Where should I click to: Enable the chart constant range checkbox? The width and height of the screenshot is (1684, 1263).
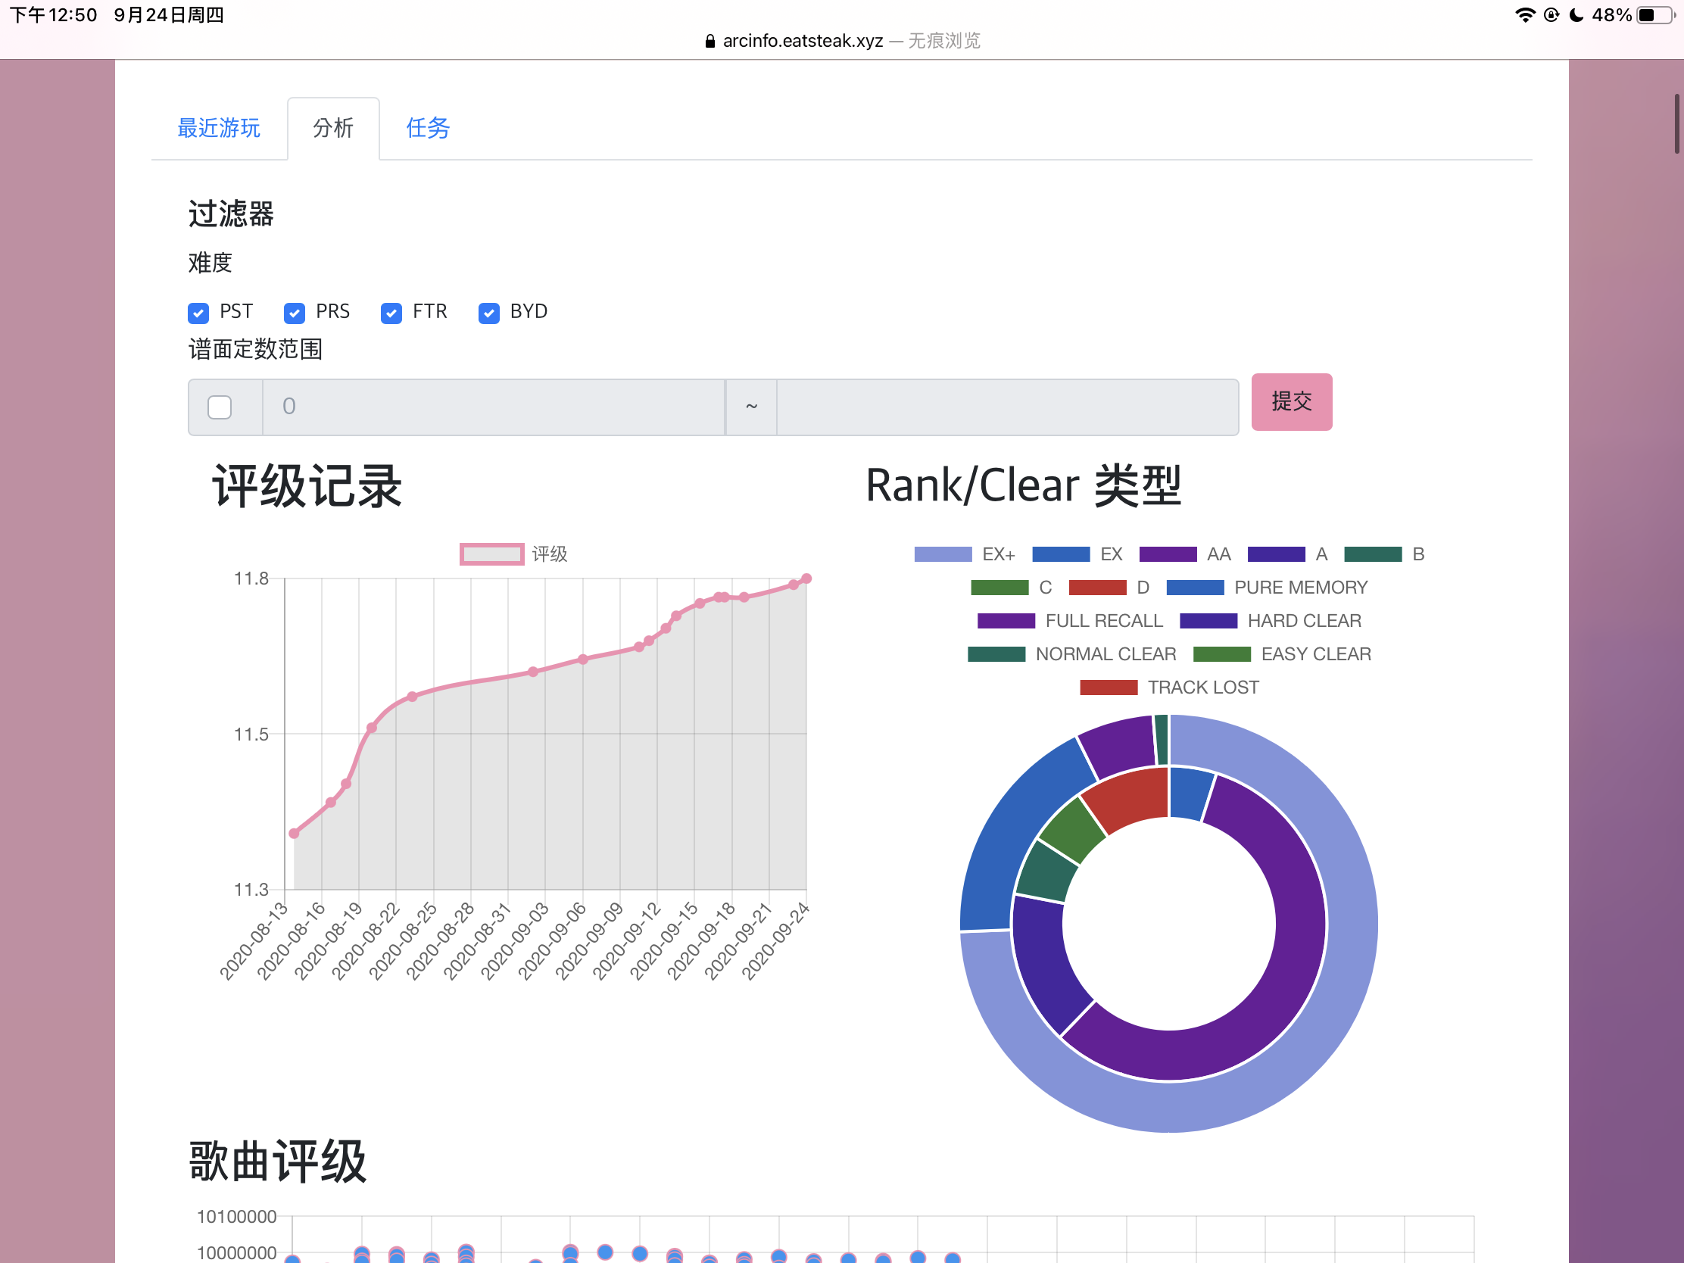(220, 407)
